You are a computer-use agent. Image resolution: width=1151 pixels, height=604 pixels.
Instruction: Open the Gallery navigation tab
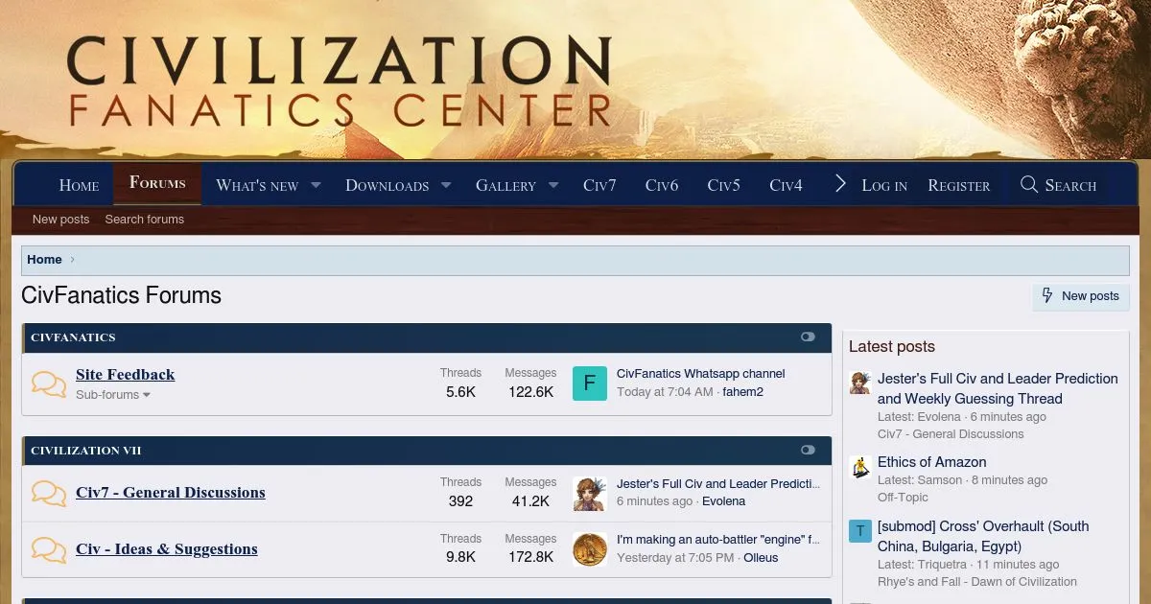[x=505, y=185]
